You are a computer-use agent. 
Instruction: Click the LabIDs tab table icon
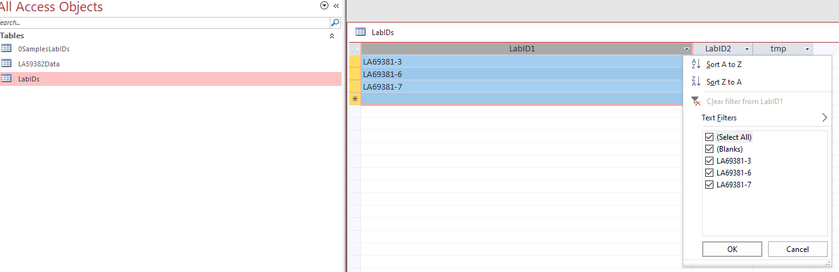pyautogui.click(x=360, y=32)
